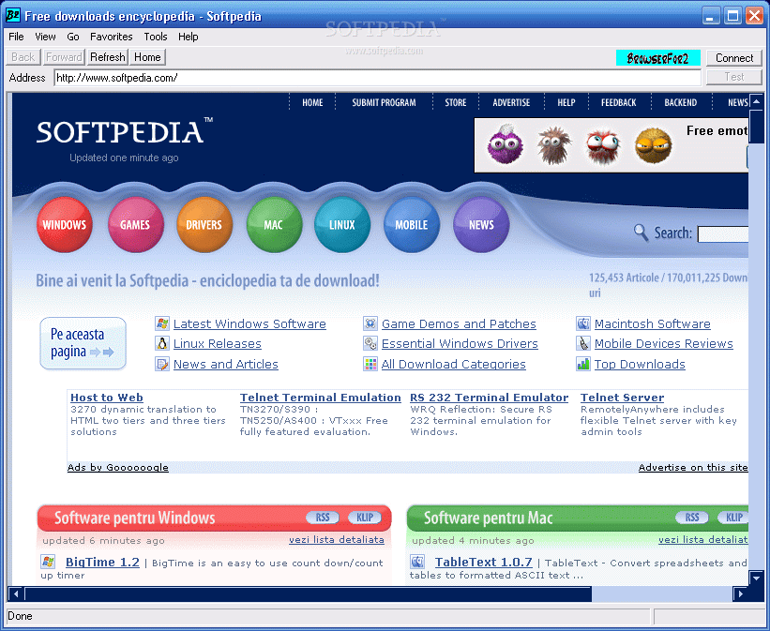Click the Refresh toolbar button
Image resolution: width=770 pixels, height=631 pixels.
[108, 57]
